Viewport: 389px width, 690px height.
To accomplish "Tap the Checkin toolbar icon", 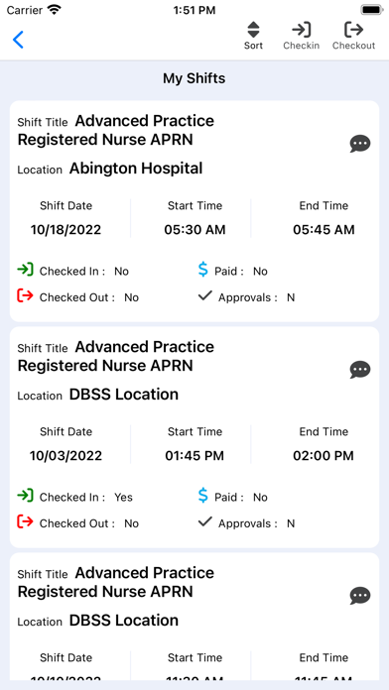I will click(x=302, y=36).
